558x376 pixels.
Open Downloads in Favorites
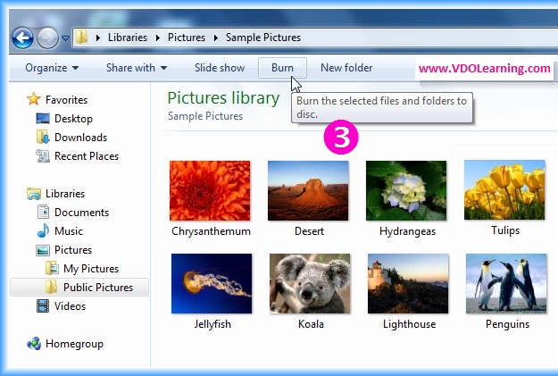click(80, 138)
